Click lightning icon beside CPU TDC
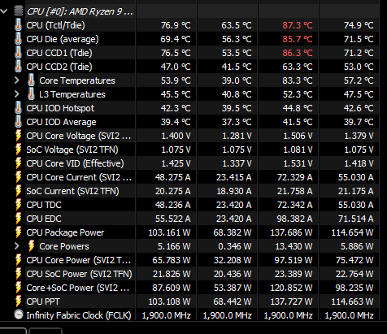Screen dimensions: 387x334 point(18,205)
